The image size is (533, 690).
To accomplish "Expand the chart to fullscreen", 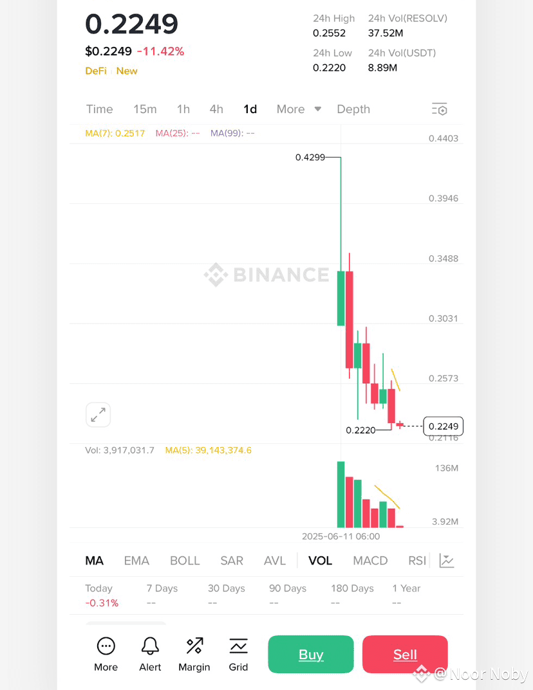I will point(98,415).
